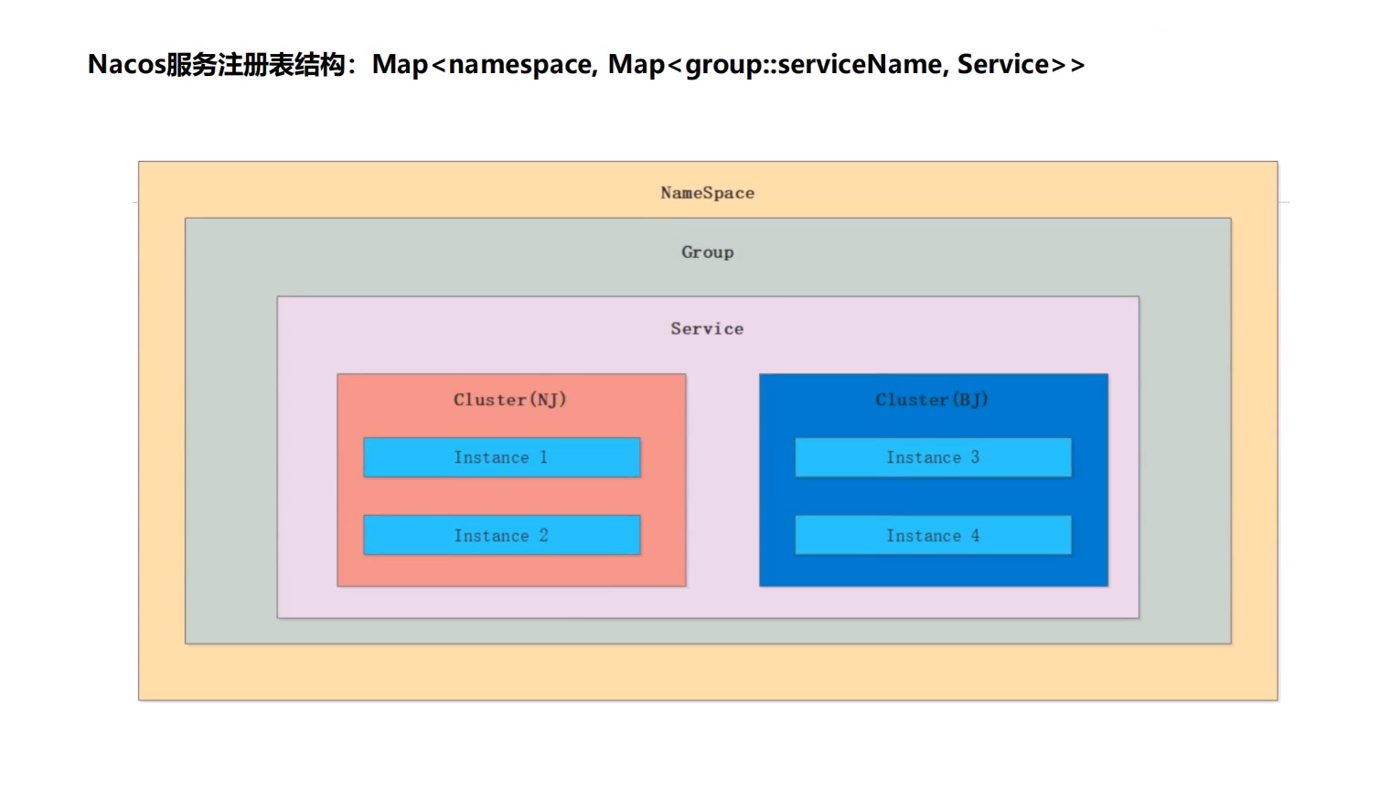This screenshot has width=1390, height=803.
Task: Select the 'Group' label
Action: 708,252
